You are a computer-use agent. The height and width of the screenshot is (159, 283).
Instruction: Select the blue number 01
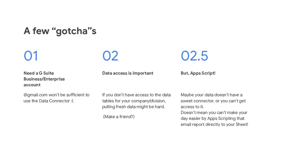pyautogui.click(x=31, y=56)
